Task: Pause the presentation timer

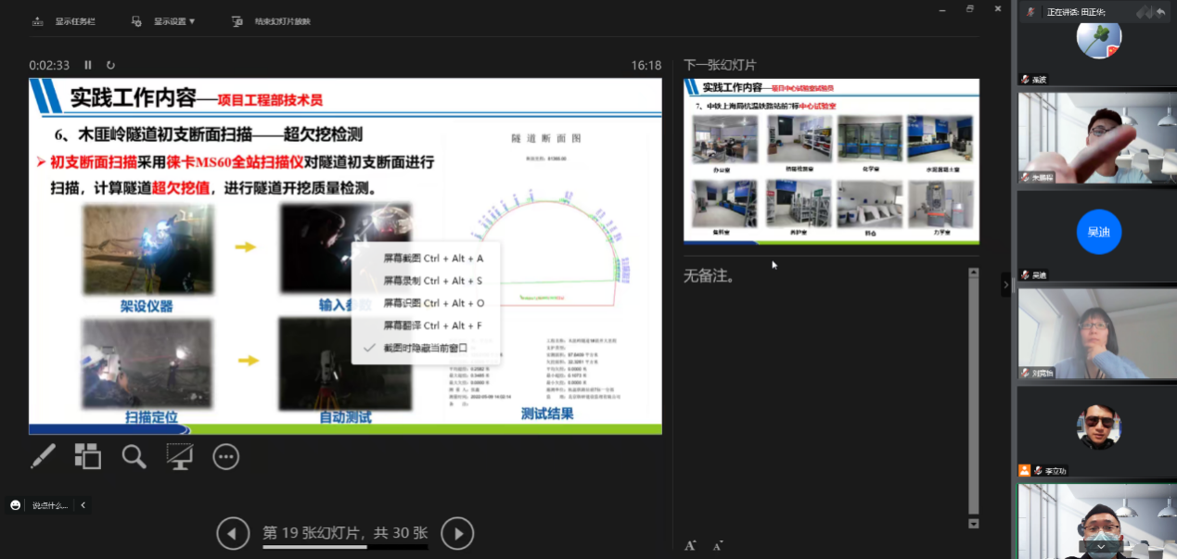Action: 88,65
